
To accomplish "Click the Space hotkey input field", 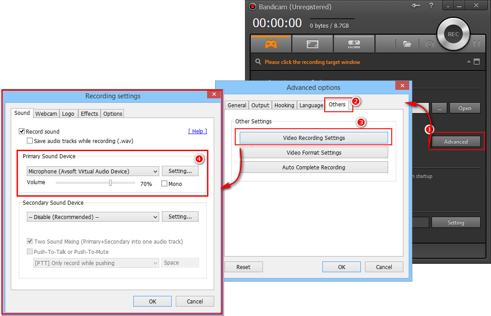I will tap(180, 263).
